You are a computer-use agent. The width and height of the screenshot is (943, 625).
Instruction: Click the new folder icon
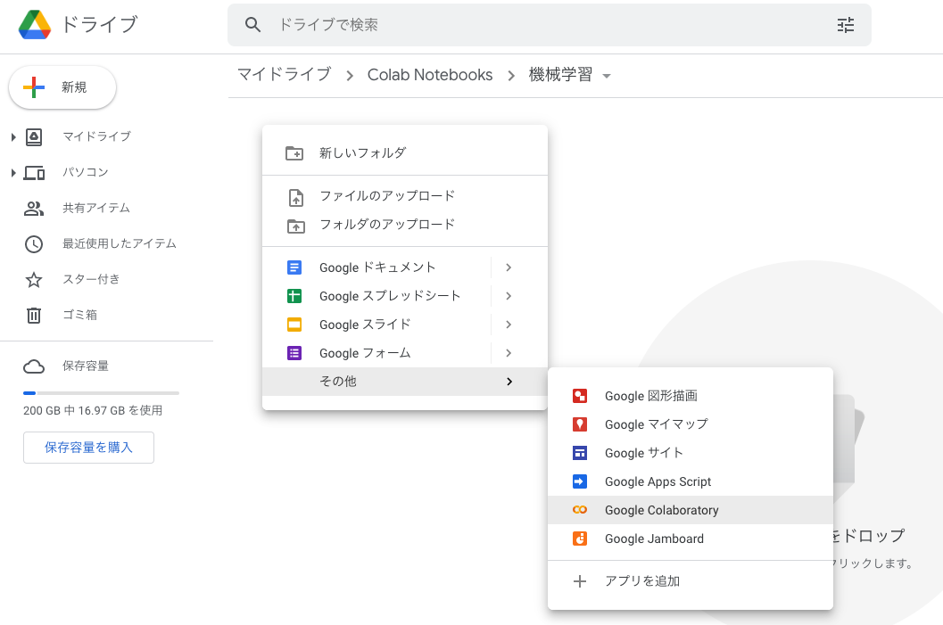[294, 153]
